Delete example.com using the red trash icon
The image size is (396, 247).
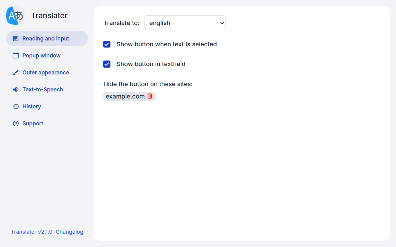pos(150,96)
